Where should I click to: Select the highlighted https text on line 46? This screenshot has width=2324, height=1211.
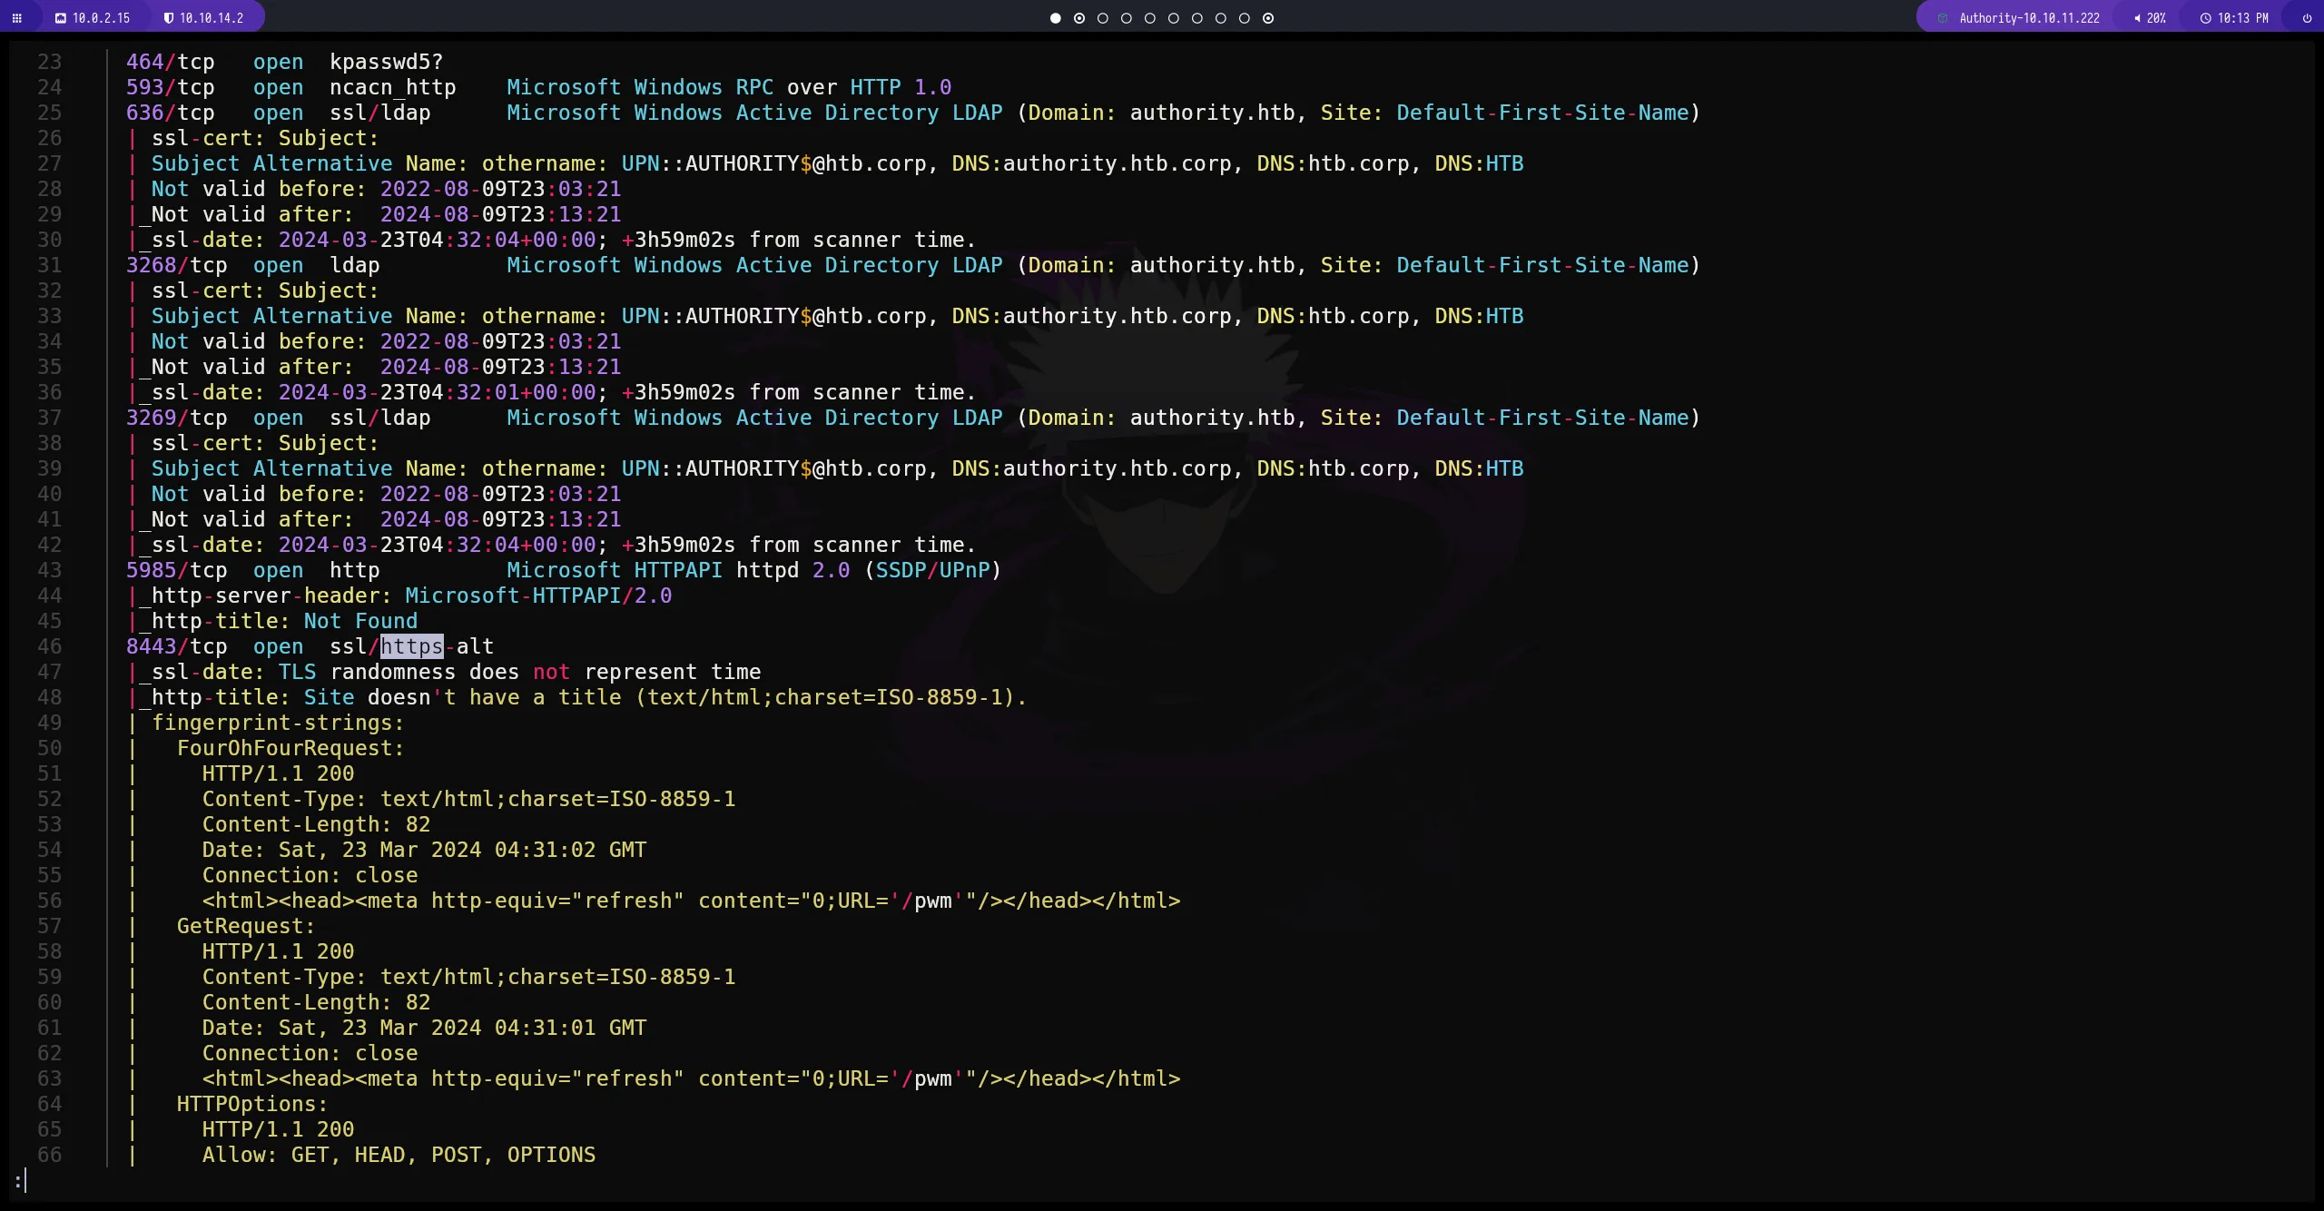(x=410, y=646)
